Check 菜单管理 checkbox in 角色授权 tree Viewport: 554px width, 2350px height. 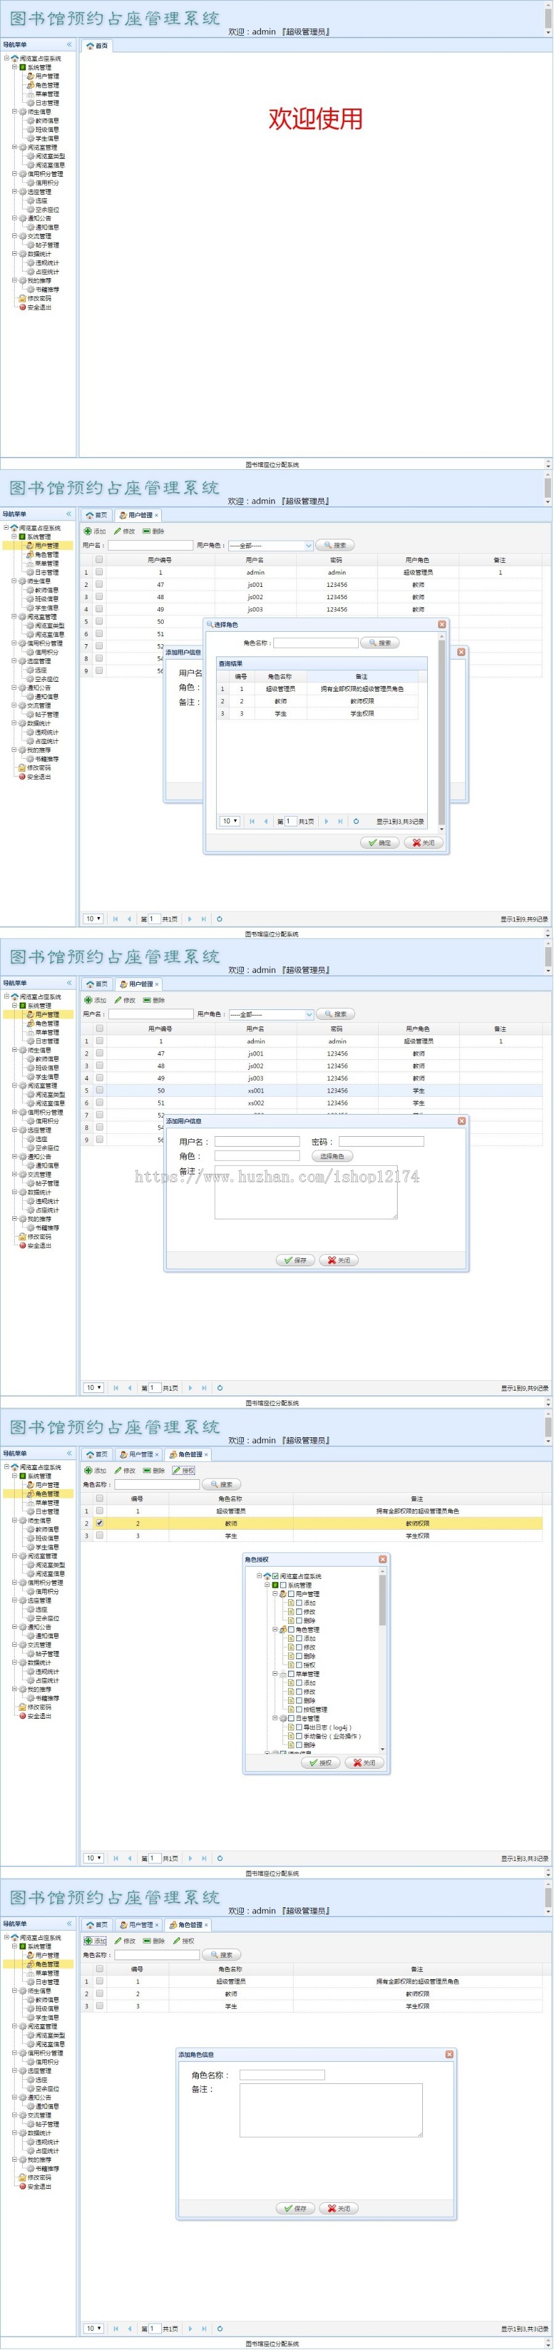coord(292,1674)
